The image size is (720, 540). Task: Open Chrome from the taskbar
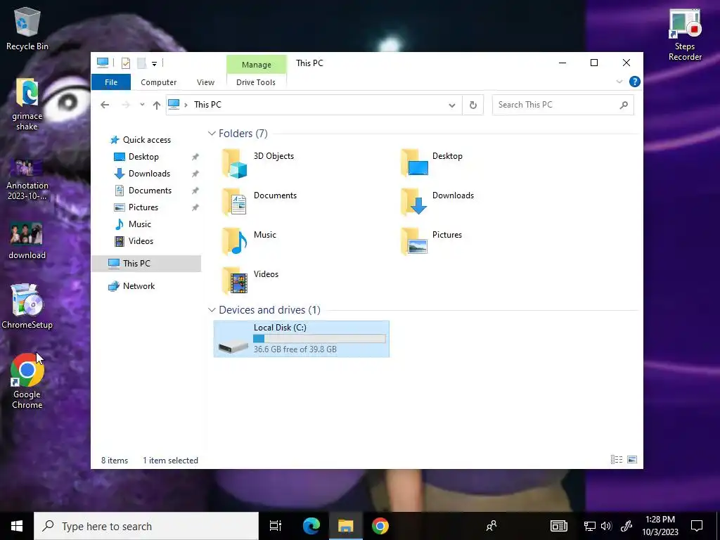point(380,526)
